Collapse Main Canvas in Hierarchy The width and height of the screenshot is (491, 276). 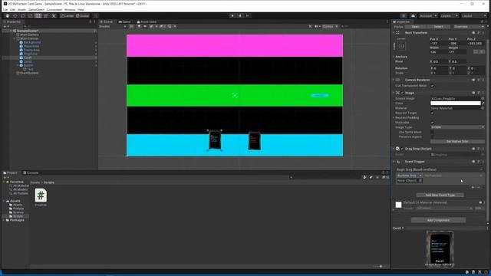[15, 38]
